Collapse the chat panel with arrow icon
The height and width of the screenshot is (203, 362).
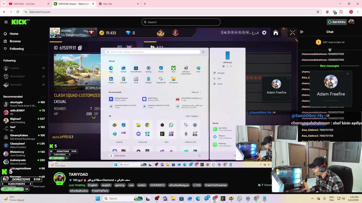tap(301, 32)
